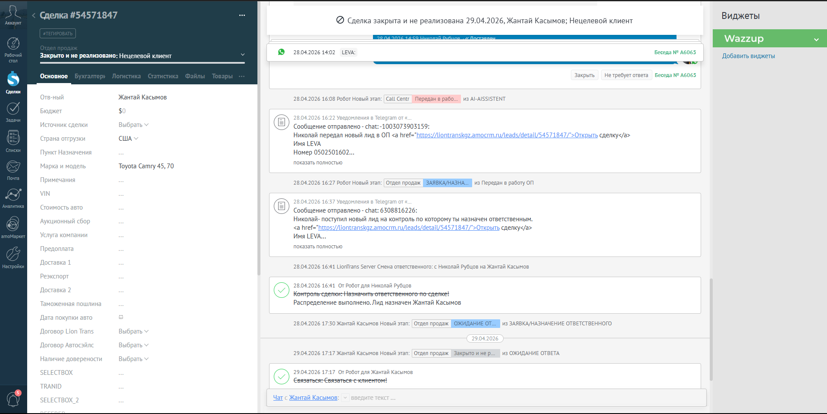Screen dimensions: 827x414
Task: Open the chat type selector arrow near Жантай Касымов
Action: click(x=345, y=398)
